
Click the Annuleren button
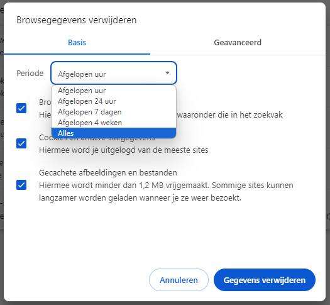click(x=179, y=280)
